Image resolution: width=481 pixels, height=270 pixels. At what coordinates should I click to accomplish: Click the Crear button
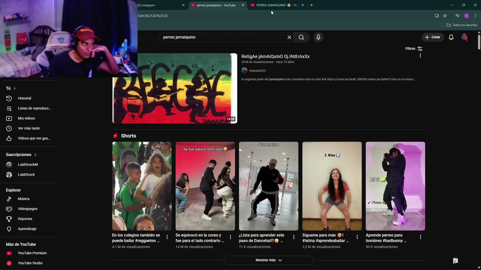(x=433, y=37)
